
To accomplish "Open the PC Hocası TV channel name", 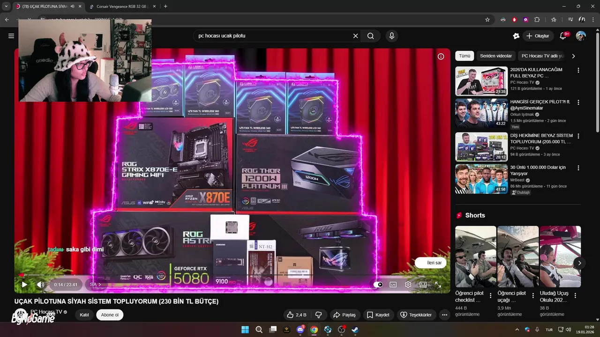I will click(x=46, y=312).
